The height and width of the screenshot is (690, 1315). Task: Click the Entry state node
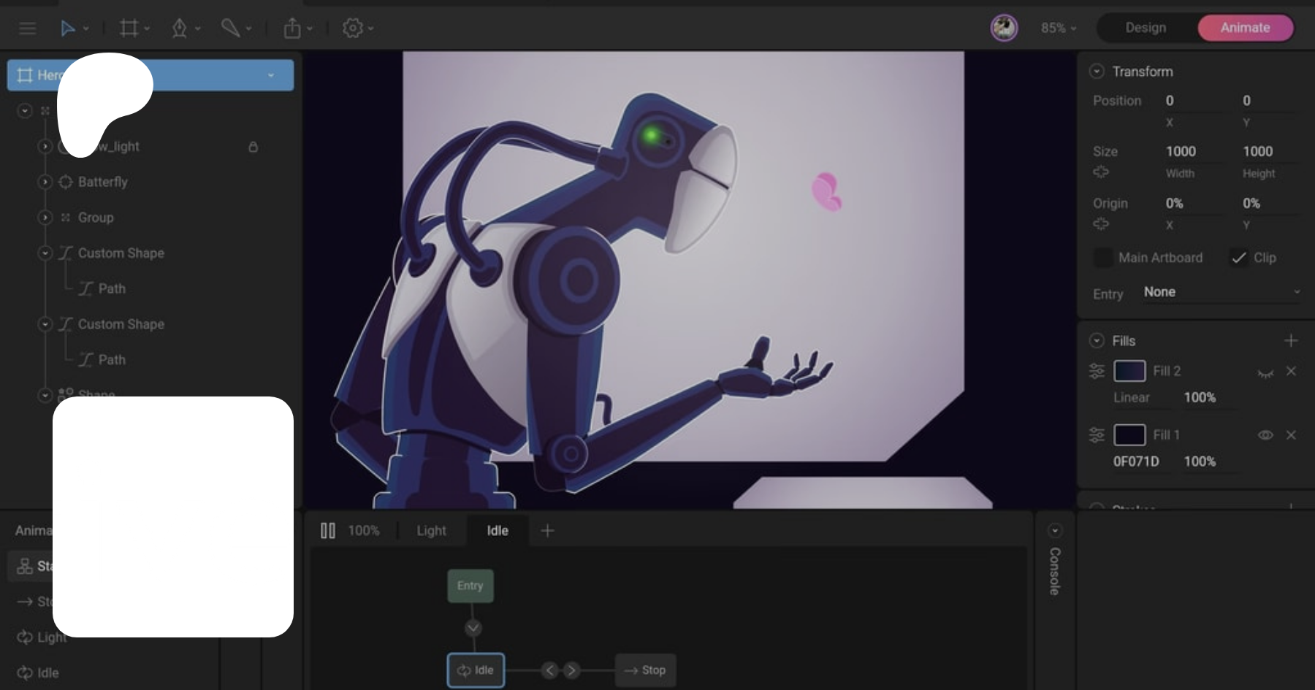(x=470, y=586)
